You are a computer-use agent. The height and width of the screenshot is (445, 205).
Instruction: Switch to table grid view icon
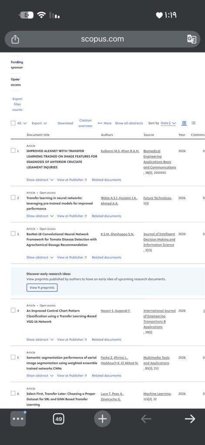184,123
